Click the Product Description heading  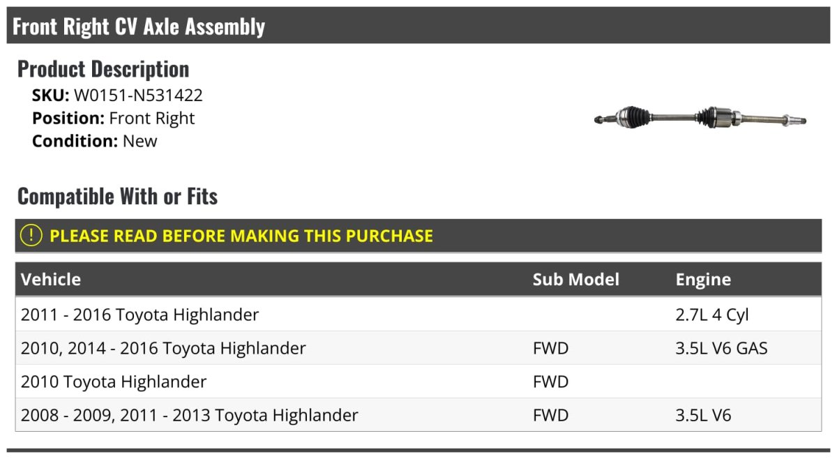(103, 69)
